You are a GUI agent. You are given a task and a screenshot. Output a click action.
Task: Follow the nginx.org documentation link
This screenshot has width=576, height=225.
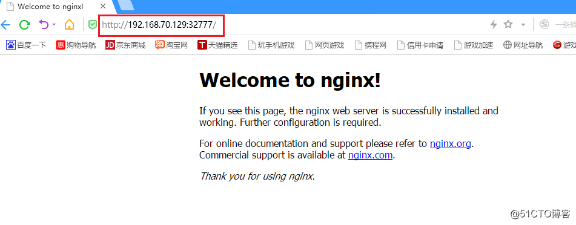point(451,144)
